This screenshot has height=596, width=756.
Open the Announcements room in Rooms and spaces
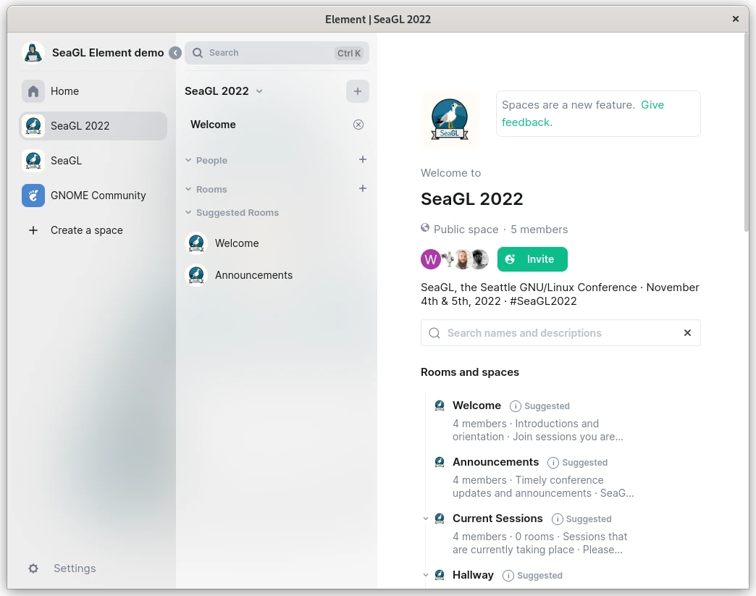click(x=495, y=462)
